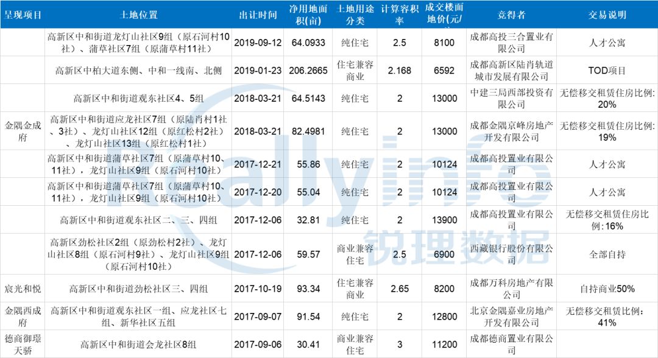This screenshot has width=658, height=358.
Task: Select location 高新区中和街道会龙社区8组
Action: [x=138, y=345]
